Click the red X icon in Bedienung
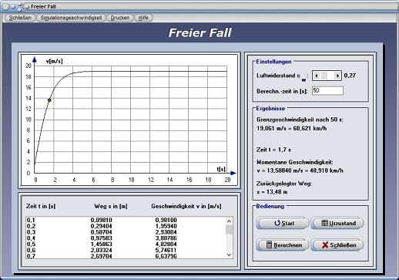 coord(325,245)
